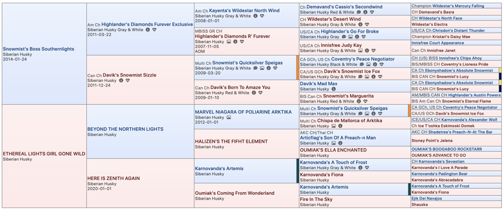The height and width of the screenshot is (210, 504).
Task: Click heart icon for Davik's Snowmist Sizzle
Action: click(x=128, y=80)
